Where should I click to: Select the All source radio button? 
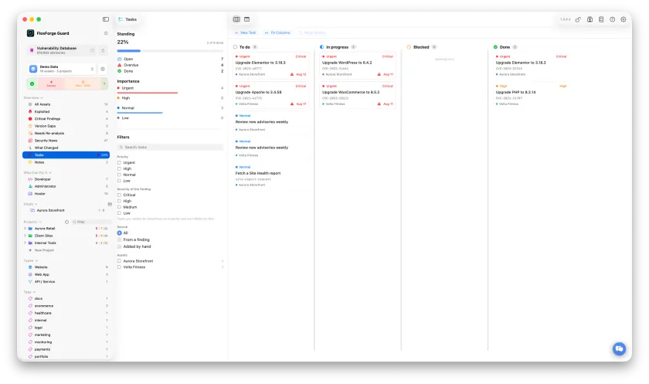click(119, 233)
